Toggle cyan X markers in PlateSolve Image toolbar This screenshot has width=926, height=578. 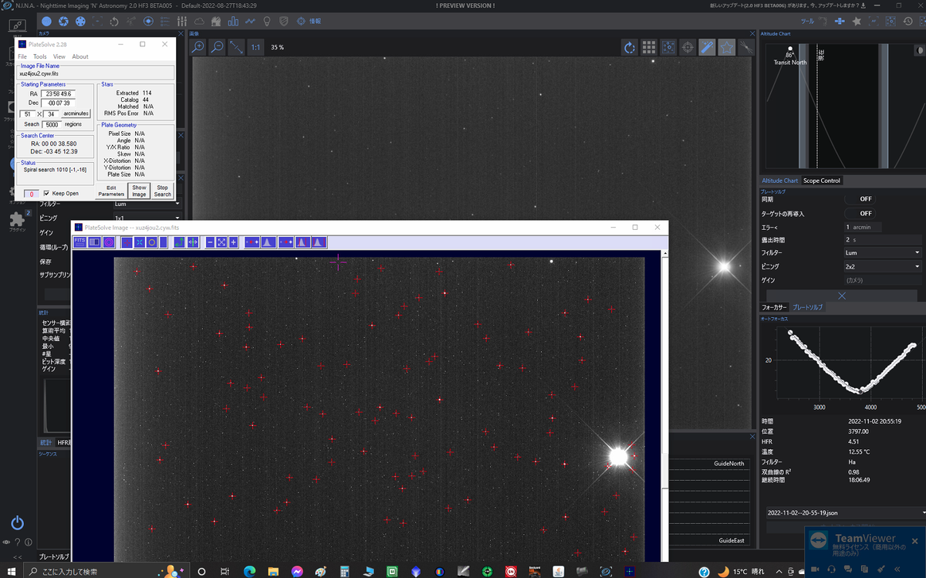[140, 242]
